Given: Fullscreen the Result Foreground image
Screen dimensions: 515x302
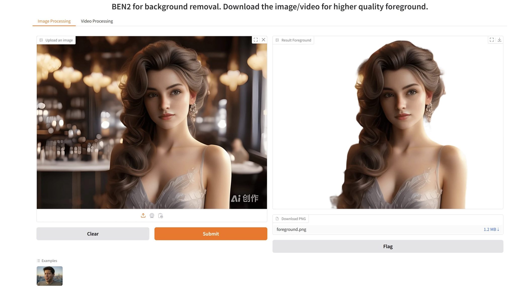Looking at the screenshot, I should point(492,40).
